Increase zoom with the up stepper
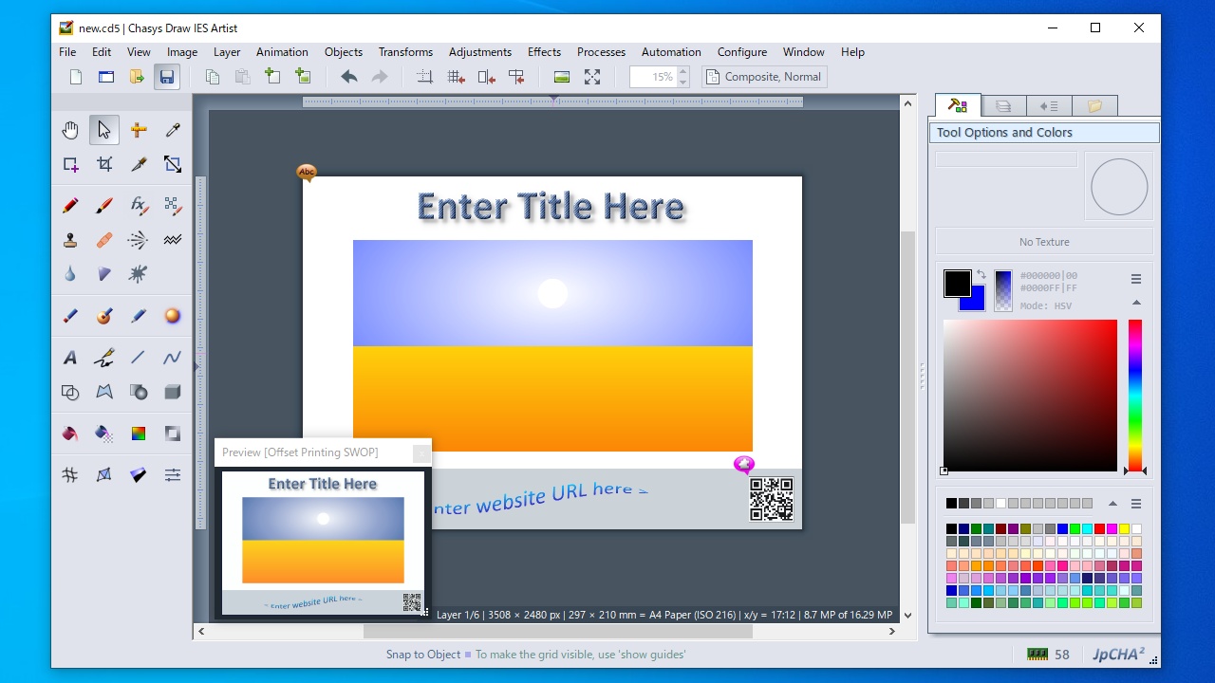 pos(683,71)
